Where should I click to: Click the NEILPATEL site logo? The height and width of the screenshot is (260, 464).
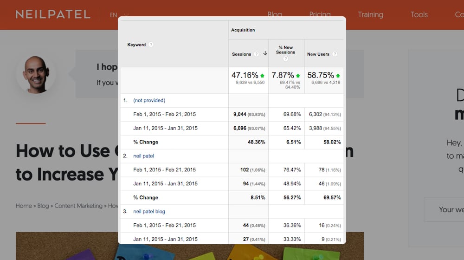(53, 14)
